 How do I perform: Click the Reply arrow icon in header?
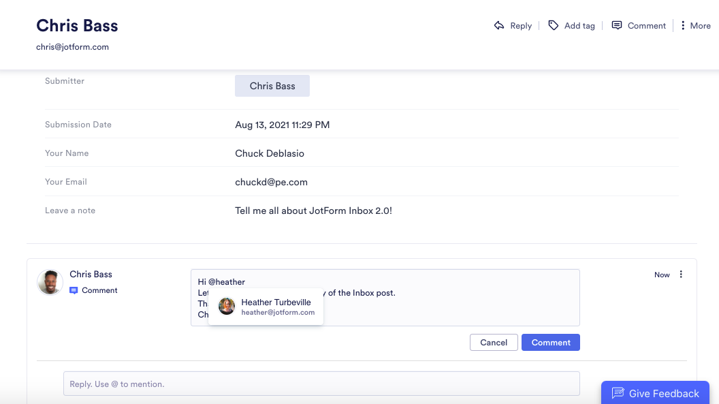pos(499,26)
